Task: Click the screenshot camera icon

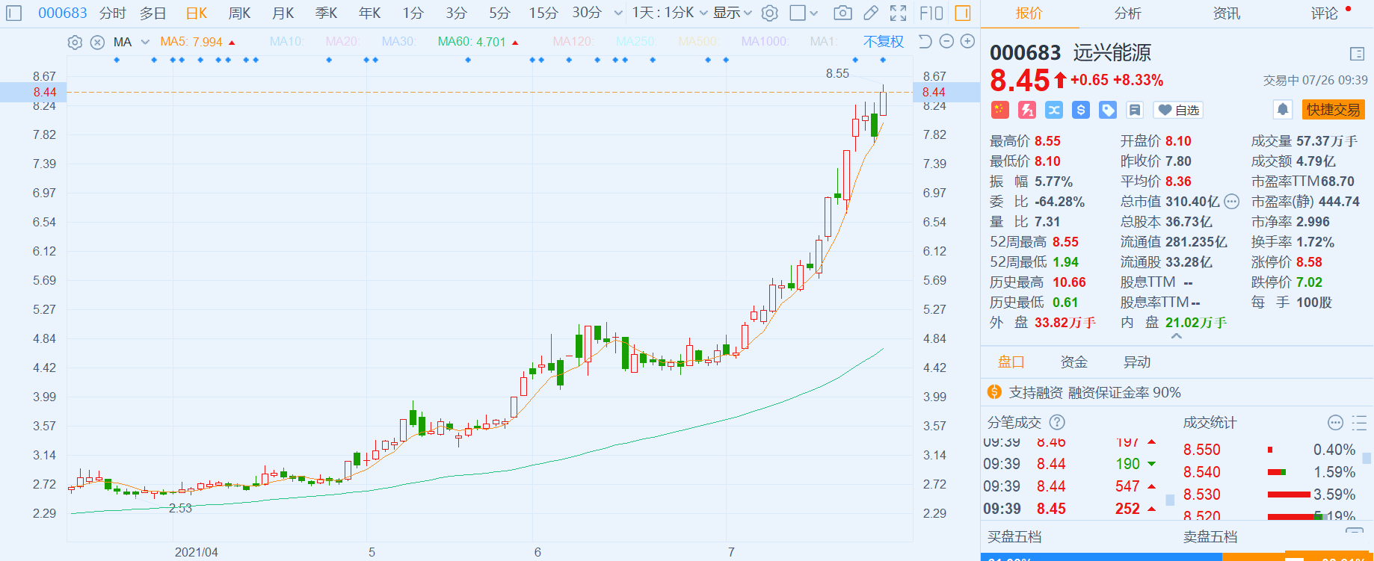Action: 842,13
